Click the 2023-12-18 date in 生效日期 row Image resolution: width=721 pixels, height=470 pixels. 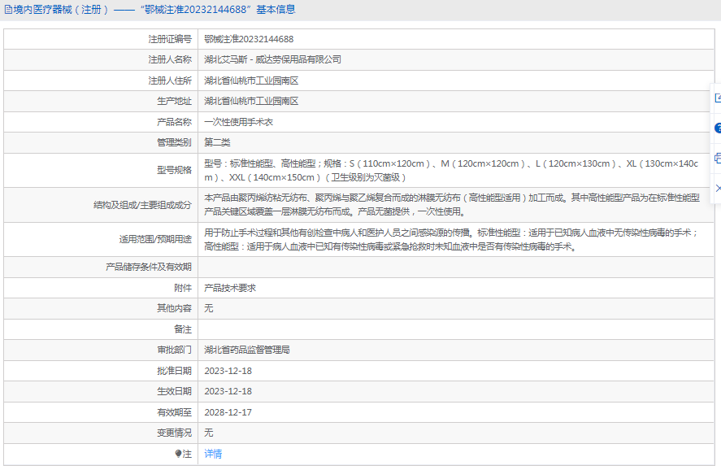(228, 391)
